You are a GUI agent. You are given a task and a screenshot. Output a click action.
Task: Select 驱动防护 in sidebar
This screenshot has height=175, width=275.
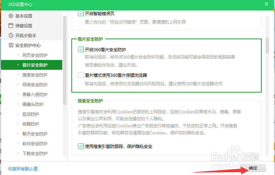coord(31,114)
